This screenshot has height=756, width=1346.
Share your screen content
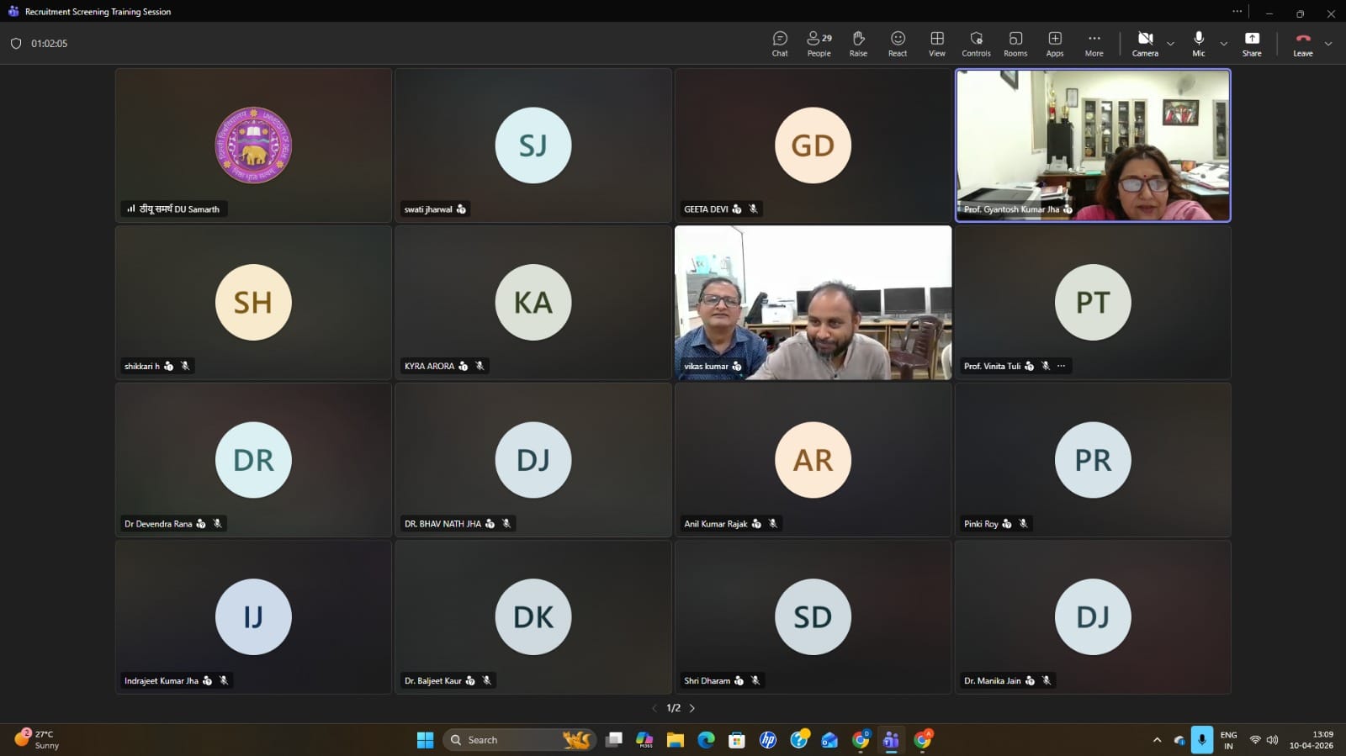(1252, 44)
